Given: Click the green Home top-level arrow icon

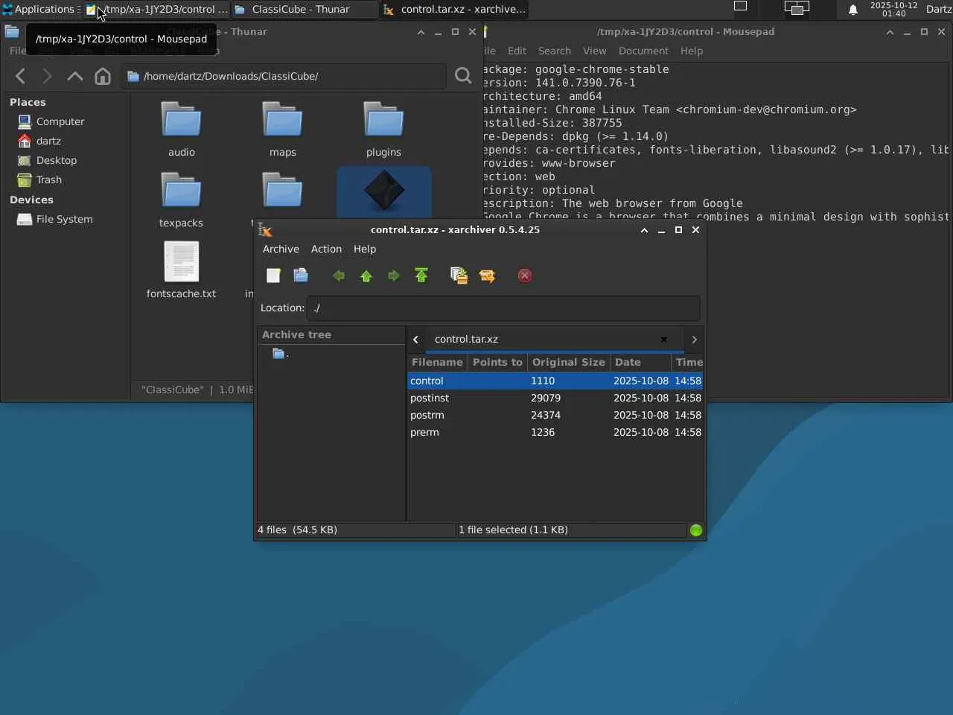Looking at the screenshot, I should coord(421,276).
